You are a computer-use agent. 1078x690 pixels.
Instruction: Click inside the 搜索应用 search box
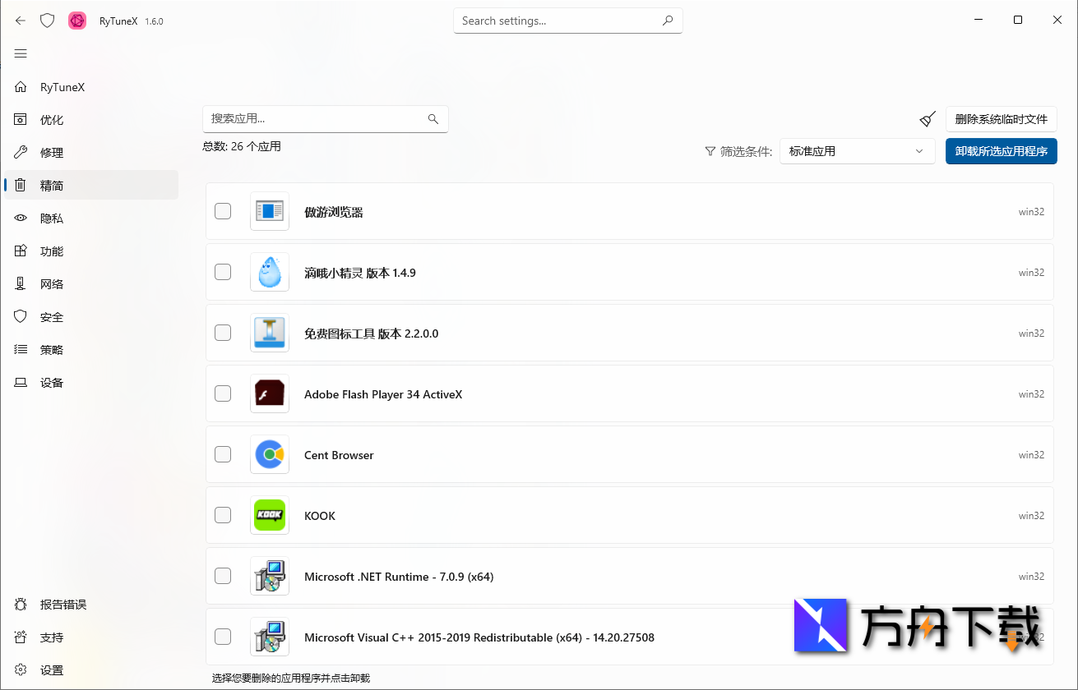325,118
